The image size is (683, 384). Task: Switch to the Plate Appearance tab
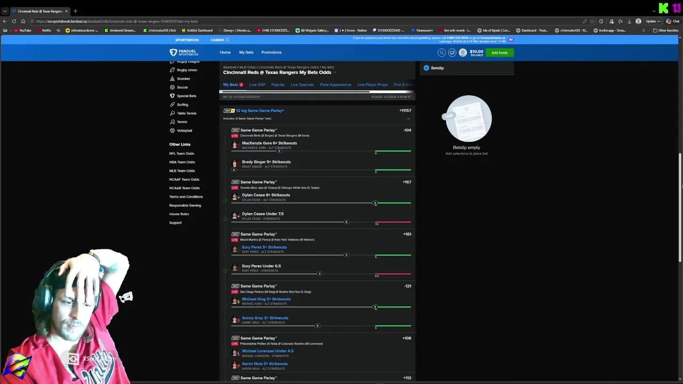tap(336, 85)
